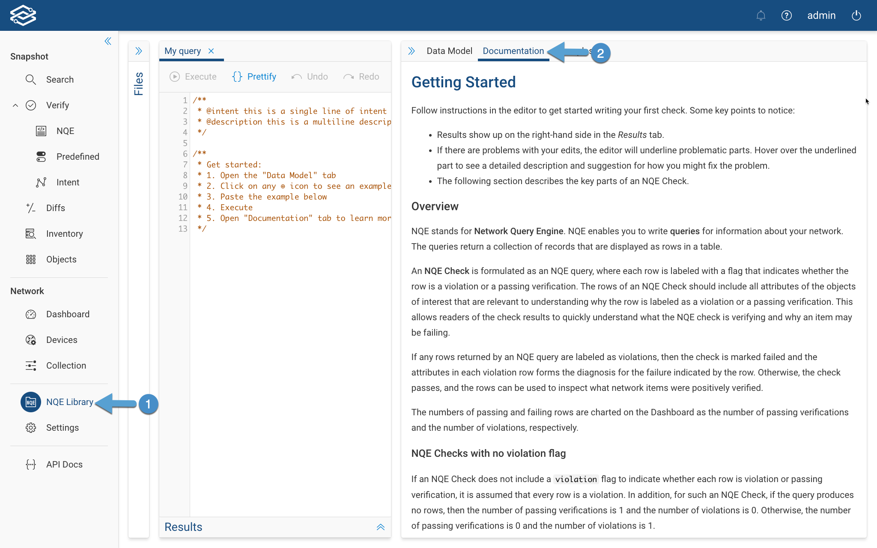Open the Objects page
The image size is (877, 548).
(61, 259)
